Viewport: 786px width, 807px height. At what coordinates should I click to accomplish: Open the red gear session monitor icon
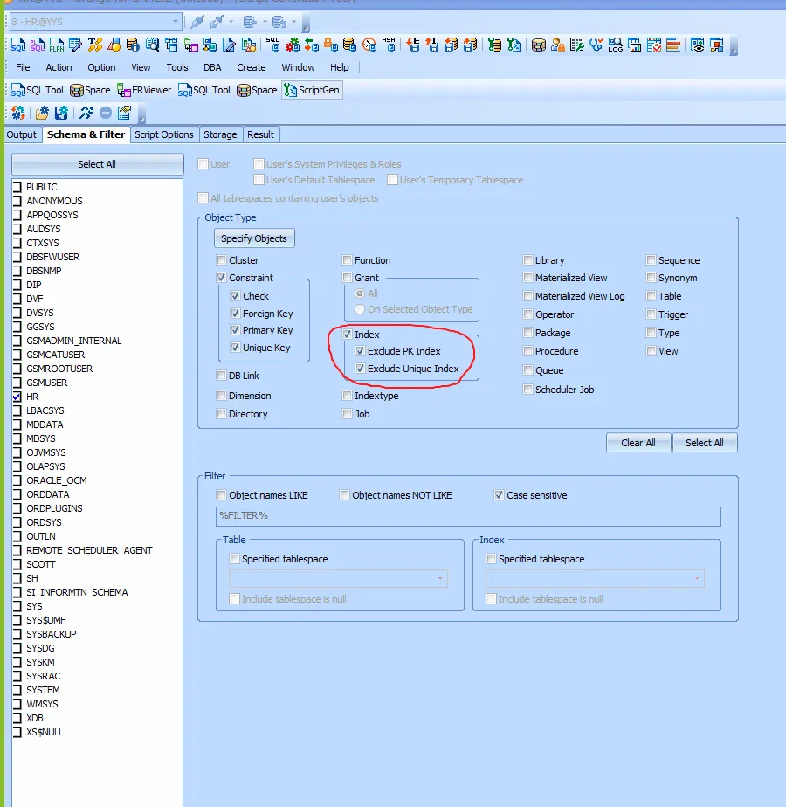[293, 45]
